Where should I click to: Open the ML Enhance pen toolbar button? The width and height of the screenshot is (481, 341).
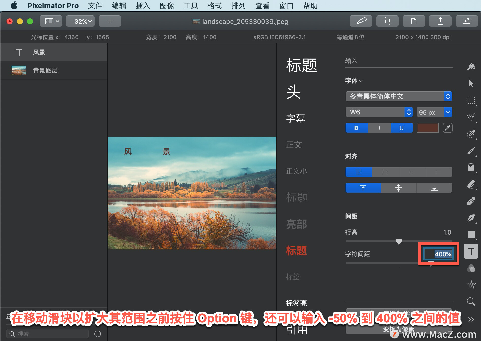361,21
